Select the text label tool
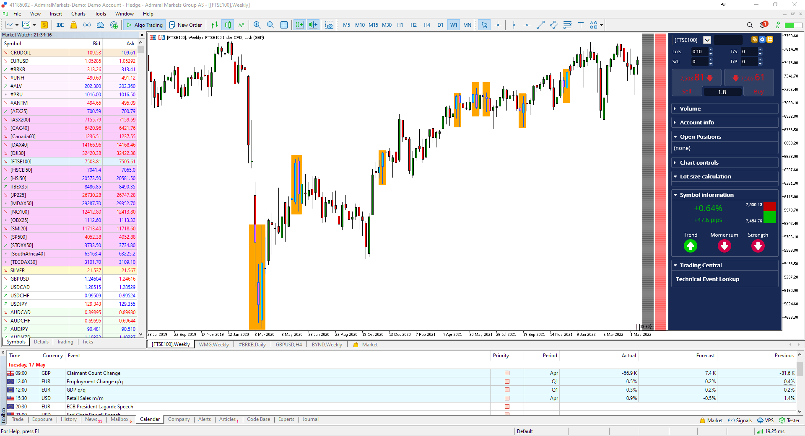This screenshot has height=436, width=805. coord(581,25)
